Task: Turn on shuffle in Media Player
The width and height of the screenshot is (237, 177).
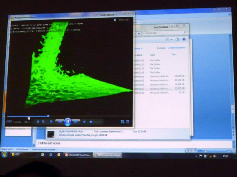Action: [38, 122]
